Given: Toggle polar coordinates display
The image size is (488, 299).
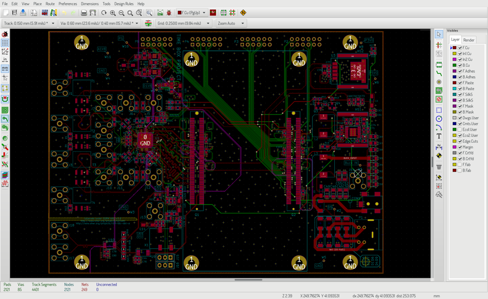Looking at the screenshot, I should click(x=5, y=51).
